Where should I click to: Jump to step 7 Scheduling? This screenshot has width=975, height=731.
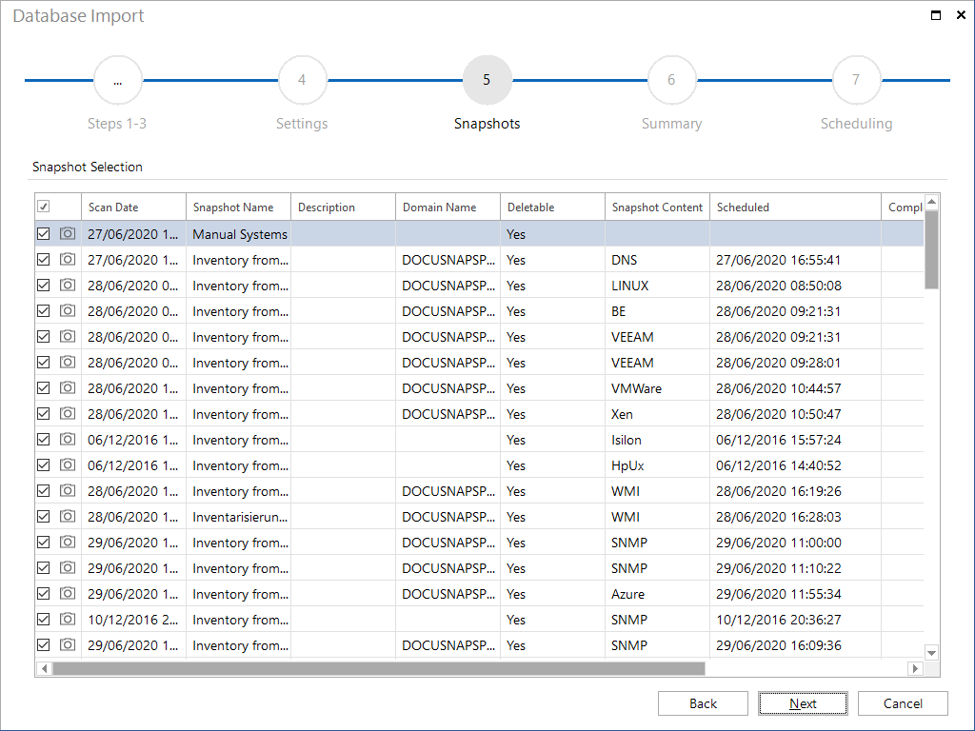coord(856,80)
